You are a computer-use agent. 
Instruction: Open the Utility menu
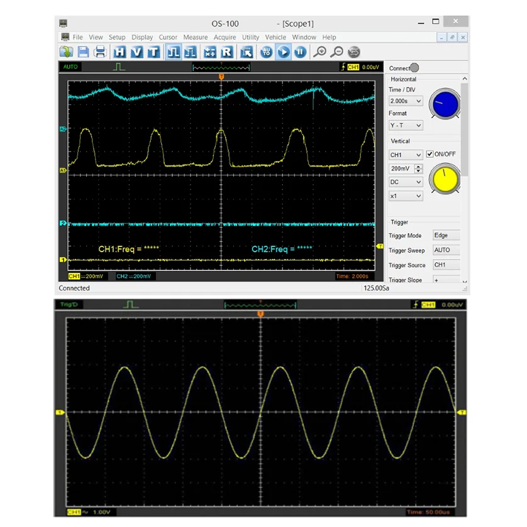251,37
